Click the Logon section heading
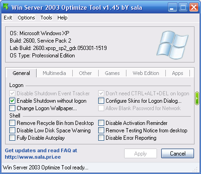Viewport: 201px width, 174px height. (16, 85)
